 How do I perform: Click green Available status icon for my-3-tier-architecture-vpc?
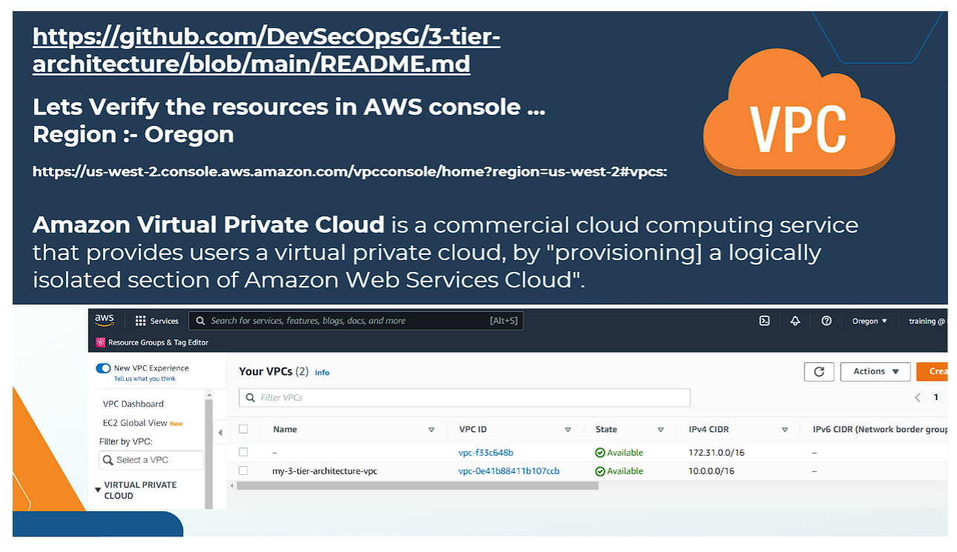pos(600,471)
